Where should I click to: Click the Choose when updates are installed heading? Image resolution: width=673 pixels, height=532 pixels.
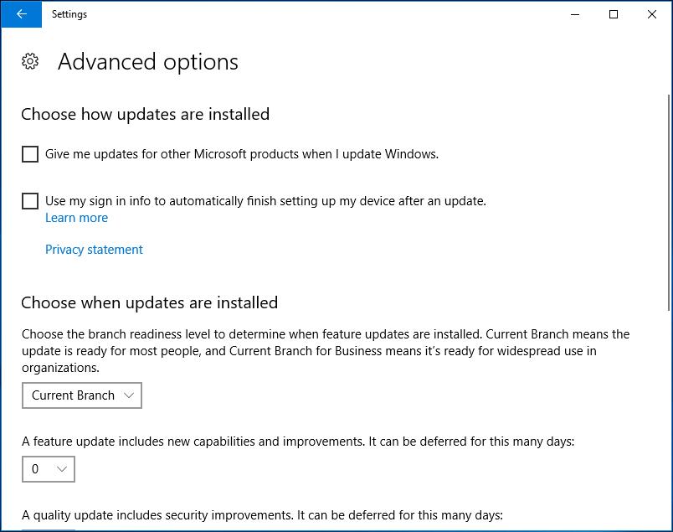149,302
